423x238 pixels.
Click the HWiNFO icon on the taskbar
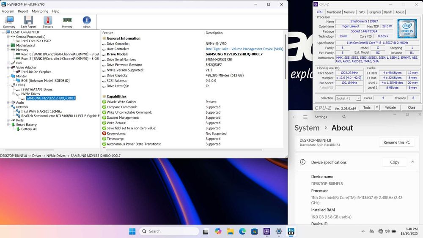click(x=291, y=231)
